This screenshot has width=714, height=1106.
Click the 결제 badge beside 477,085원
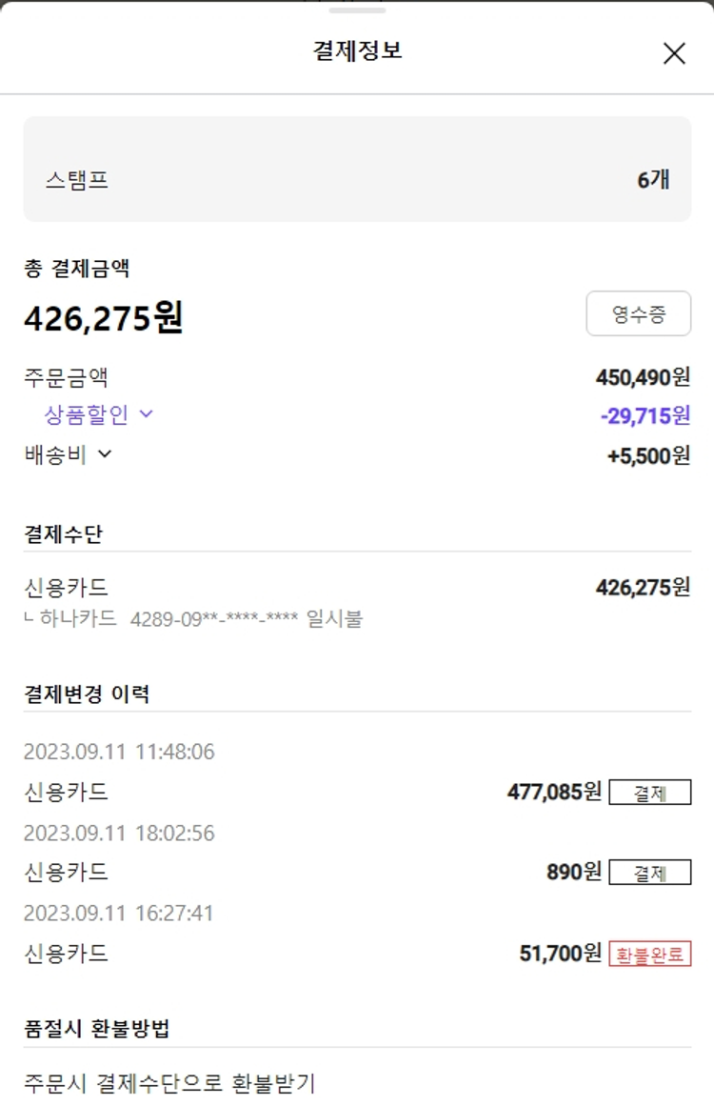point(649,792)
